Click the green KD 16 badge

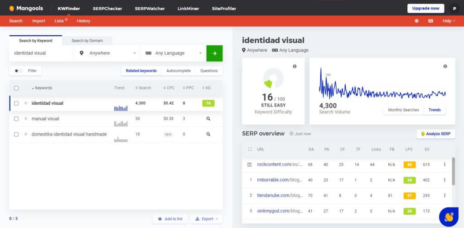click(208, 103)
